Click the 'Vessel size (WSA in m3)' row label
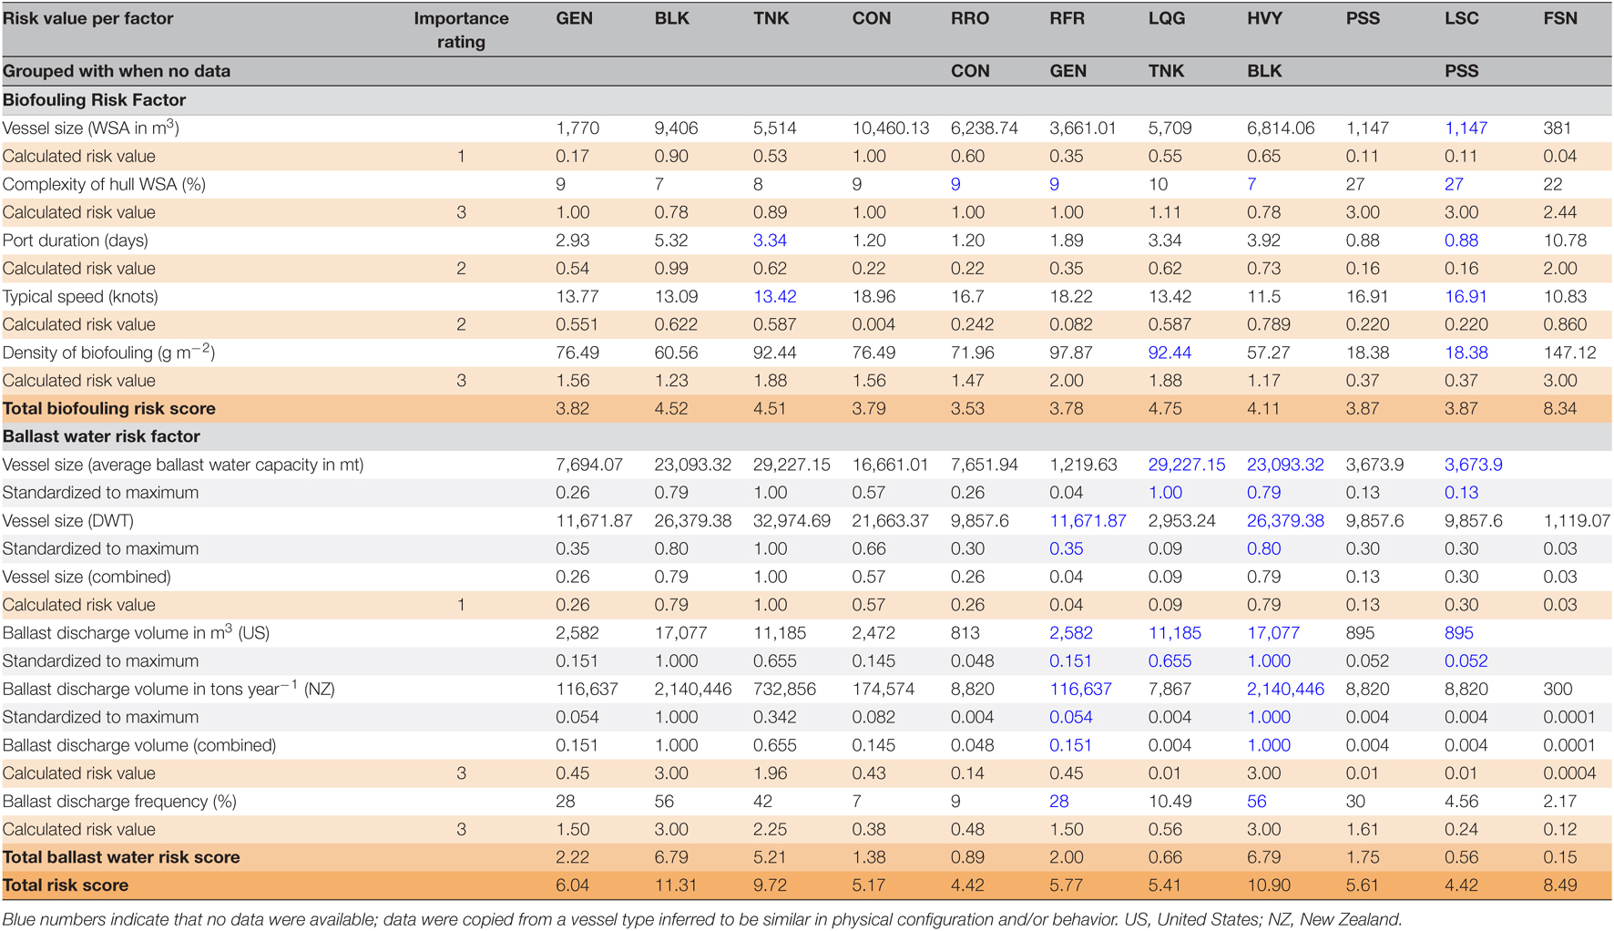 (91, 128)
